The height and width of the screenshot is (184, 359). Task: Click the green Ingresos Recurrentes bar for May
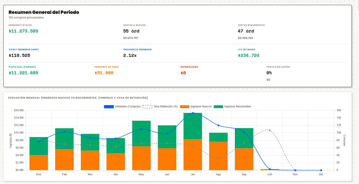coord(141,134)
